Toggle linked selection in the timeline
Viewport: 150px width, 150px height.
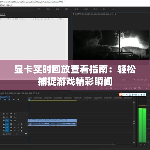coord(9,99)
